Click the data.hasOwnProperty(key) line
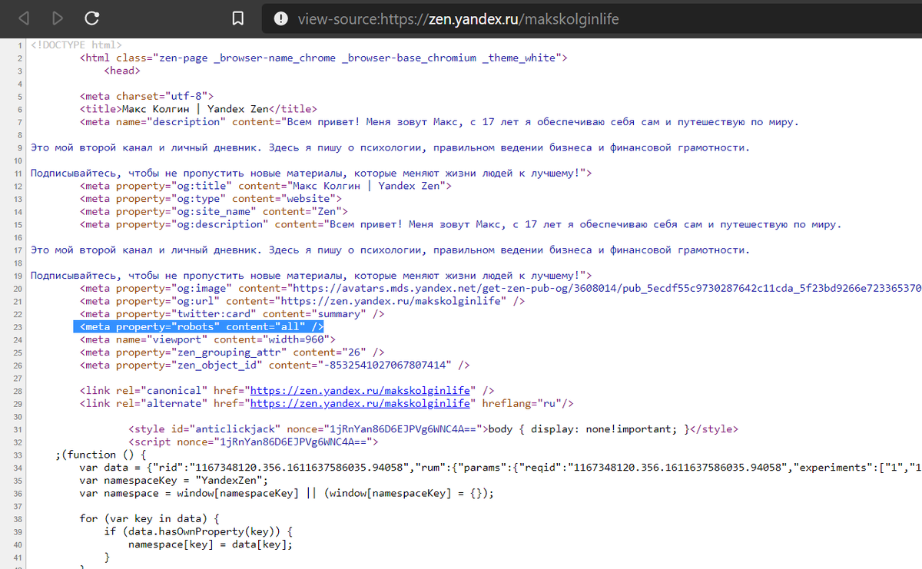Image resolution: width=922 pixels, height=569 pixels. click(200, 531)
